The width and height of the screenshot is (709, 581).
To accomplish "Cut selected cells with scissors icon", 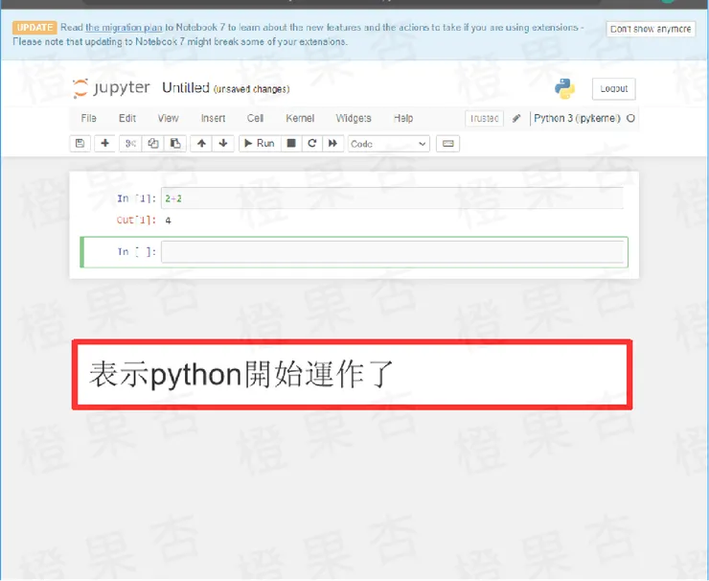I will 130,144.
